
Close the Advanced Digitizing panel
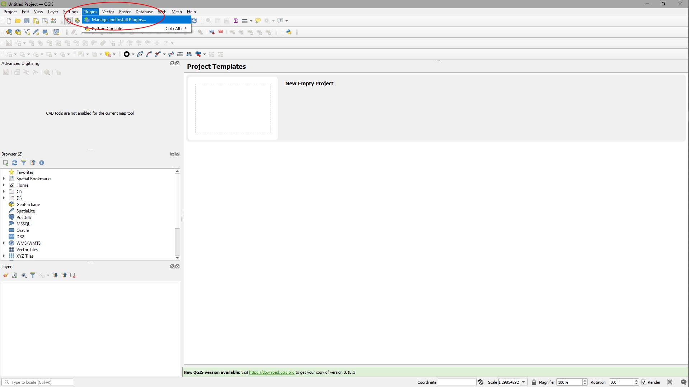click(178, 63)
